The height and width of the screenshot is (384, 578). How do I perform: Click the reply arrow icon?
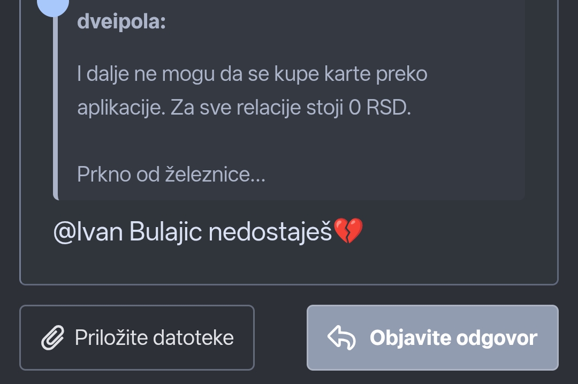click(x=341, y=338)
